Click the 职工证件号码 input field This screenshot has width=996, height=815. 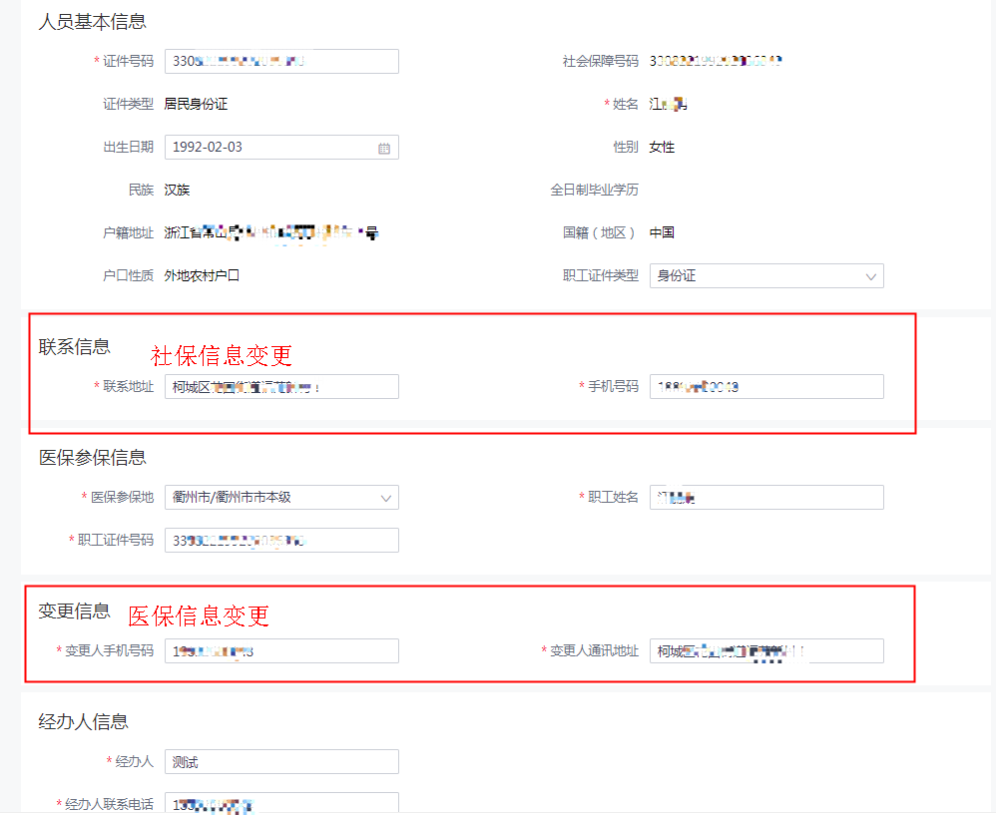point(281,540)
